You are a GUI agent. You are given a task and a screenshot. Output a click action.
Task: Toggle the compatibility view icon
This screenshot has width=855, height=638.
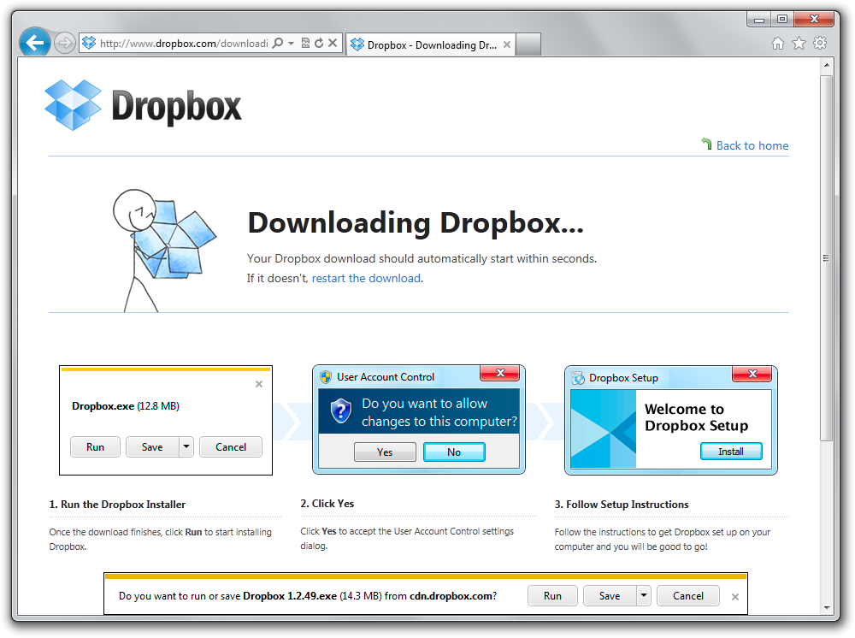click(x=305, y=43)
